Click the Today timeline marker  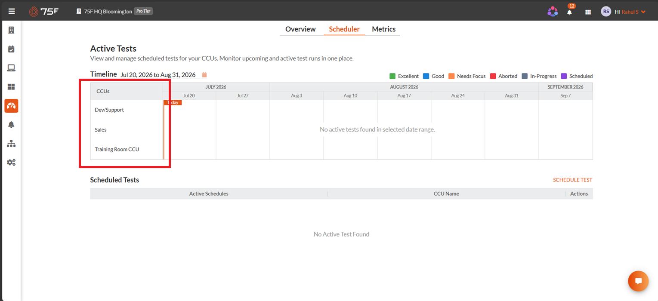pyautogui.click(x=173, y=103)
